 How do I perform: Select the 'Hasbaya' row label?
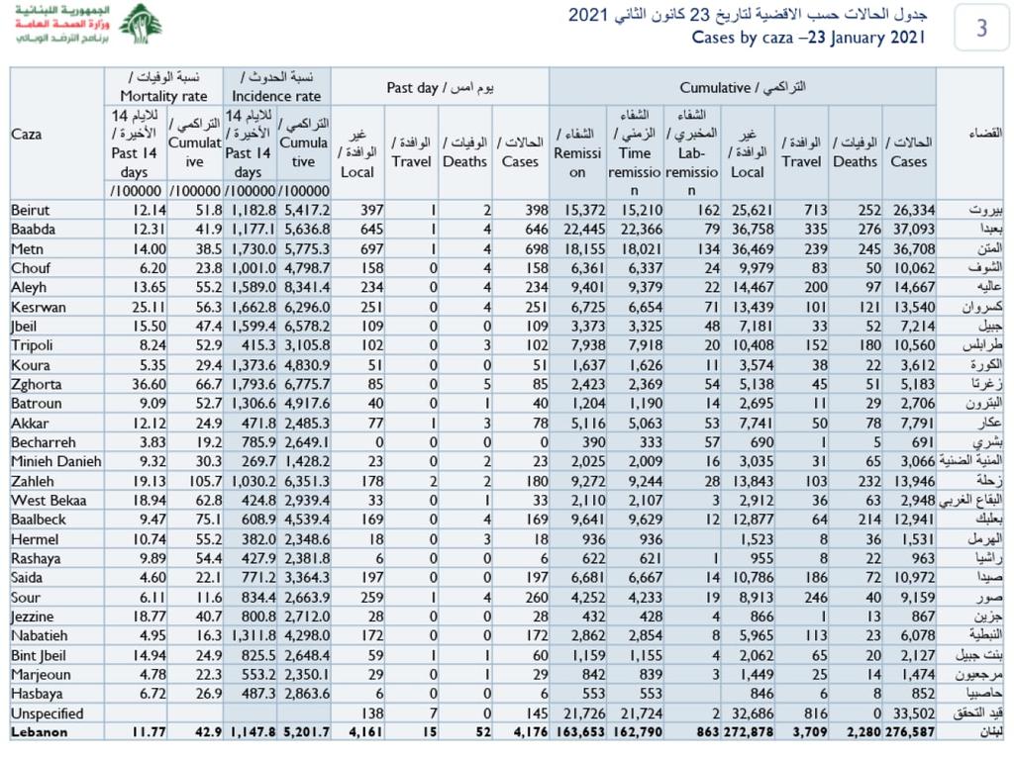click(37, 694)
